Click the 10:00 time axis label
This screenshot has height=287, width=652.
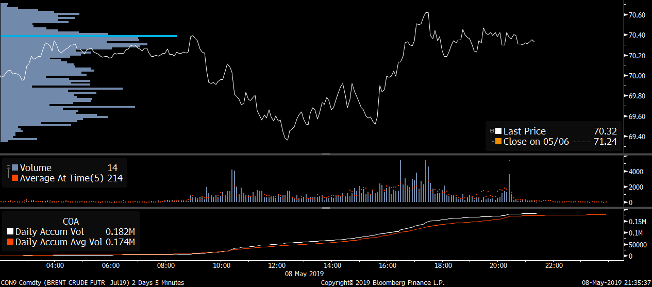tap(222, 266)
